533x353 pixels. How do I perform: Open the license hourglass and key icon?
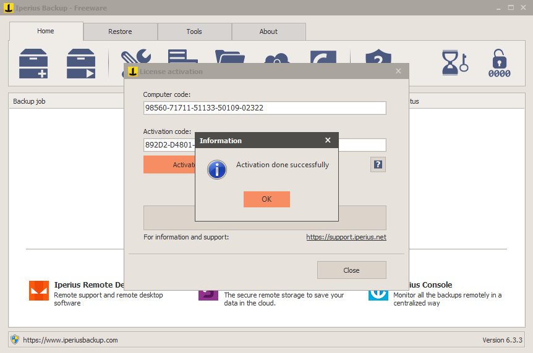pyautogui.click(x=455, y=63)
